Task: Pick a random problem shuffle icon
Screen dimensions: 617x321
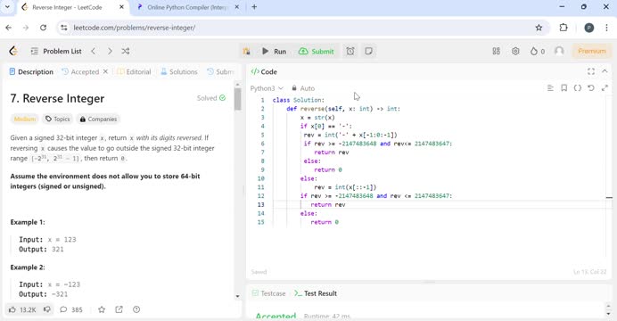Action: pos(126,51)
